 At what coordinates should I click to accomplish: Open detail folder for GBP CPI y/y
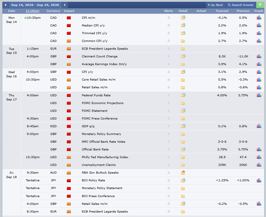coord(183,72)
